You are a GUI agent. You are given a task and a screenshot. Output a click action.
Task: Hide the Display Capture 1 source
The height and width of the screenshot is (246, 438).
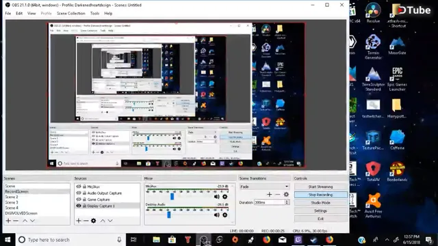coord(79,206)
